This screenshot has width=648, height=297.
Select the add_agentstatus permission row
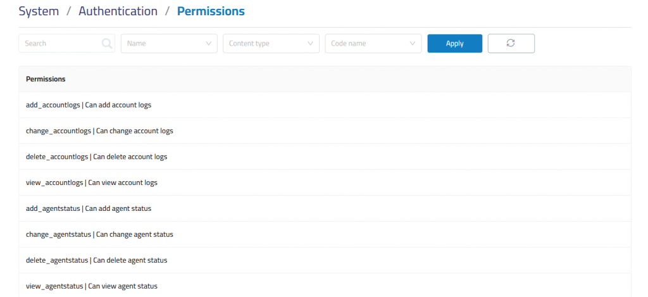89,208
